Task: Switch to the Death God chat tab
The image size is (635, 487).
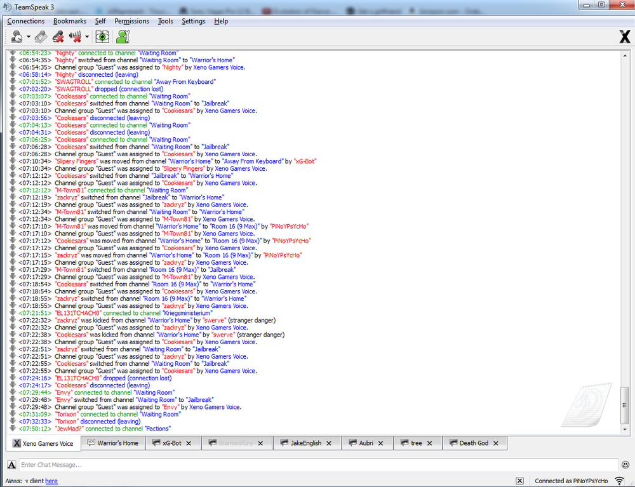Action: [x=474, y=443]
